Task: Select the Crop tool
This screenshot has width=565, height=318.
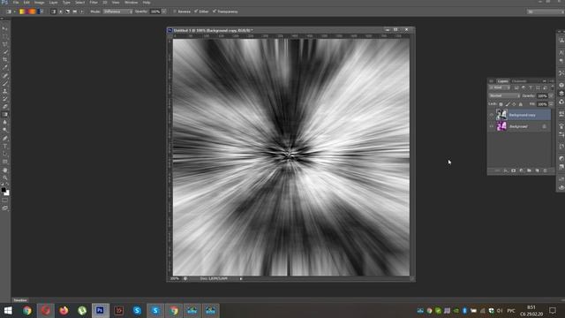Action: 4,59
